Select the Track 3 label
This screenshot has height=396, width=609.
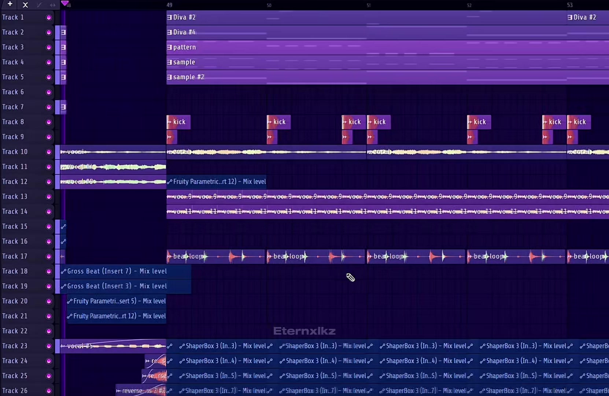pyautogui.click(x=13, y=47)
